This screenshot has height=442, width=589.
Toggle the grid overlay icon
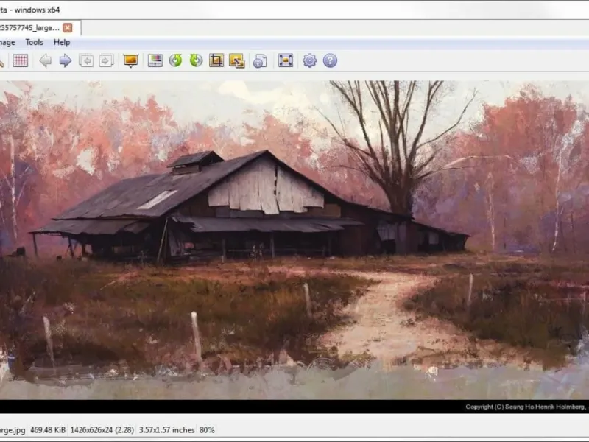pos(21,60)
